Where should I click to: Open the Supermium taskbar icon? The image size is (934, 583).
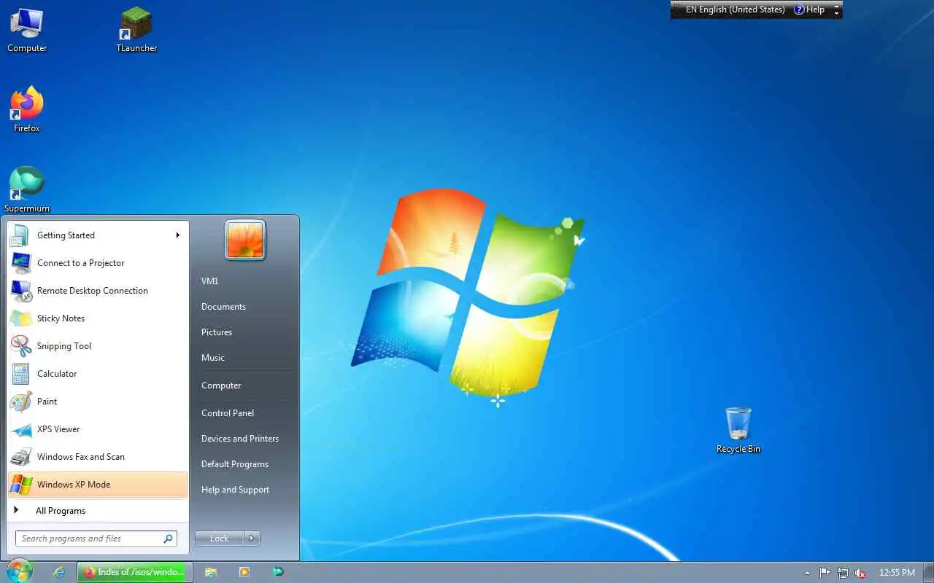278,572
